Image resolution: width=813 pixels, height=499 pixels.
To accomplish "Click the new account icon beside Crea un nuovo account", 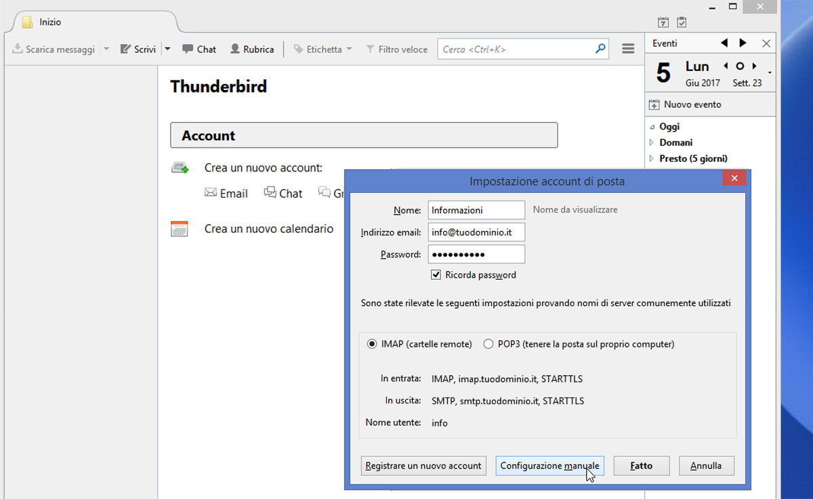I will point(180,168).
